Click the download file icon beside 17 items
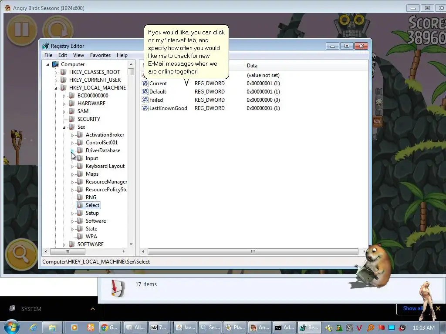This screenshot has width=446, height=334. [x=118, y=289]
